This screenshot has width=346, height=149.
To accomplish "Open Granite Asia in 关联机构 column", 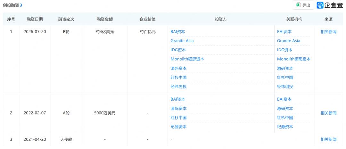I will pos(289,41).
